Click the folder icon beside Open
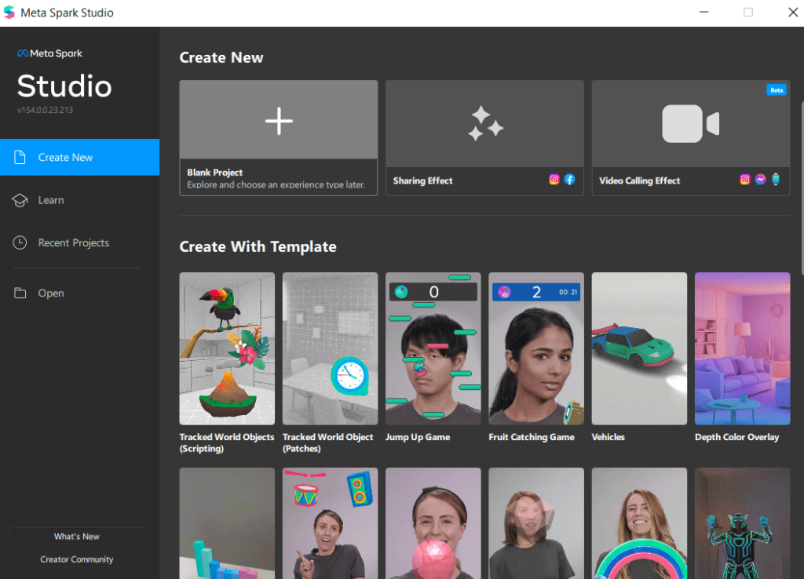The image size is (804, 579). pos(19,293)
